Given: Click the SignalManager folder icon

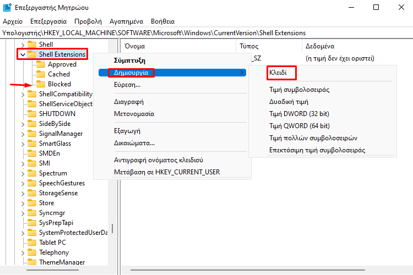Looking at the screenshot, I should pos(32,134).
